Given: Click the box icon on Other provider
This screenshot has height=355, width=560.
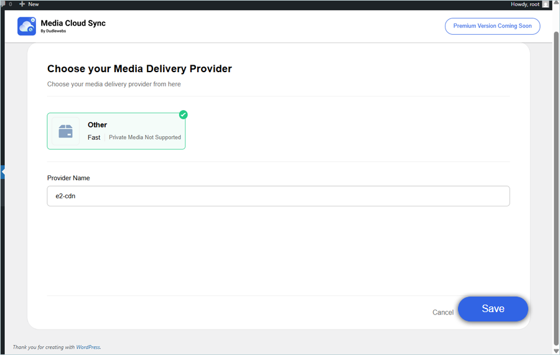Looking at the screenshot, I should click(65, 131).
